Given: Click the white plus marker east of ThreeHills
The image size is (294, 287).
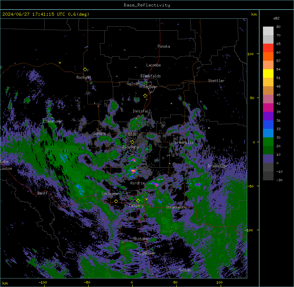Looking at the screenshot, I should (x=209, y=128).
